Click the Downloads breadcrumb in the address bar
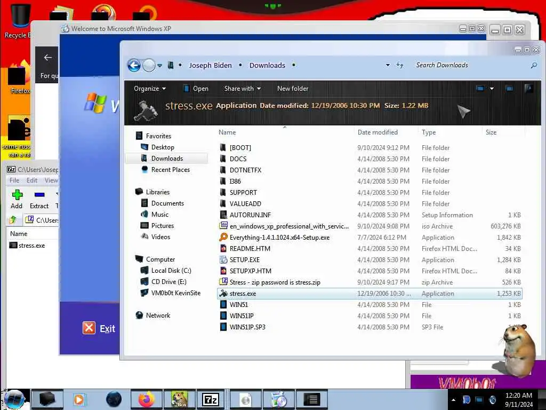This screenshot has width=546, height=410. [x=267, y=65]
